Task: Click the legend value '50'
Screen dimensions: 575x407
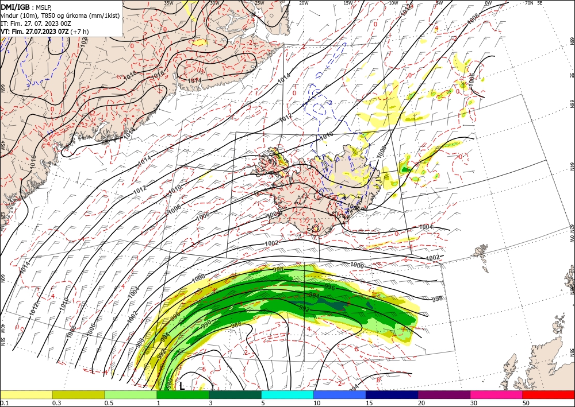Action: pyautogui.click(x=526, y=403)
